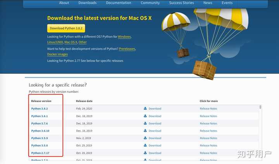Open the Python 3.8.2 release link

tap(40, 109)
